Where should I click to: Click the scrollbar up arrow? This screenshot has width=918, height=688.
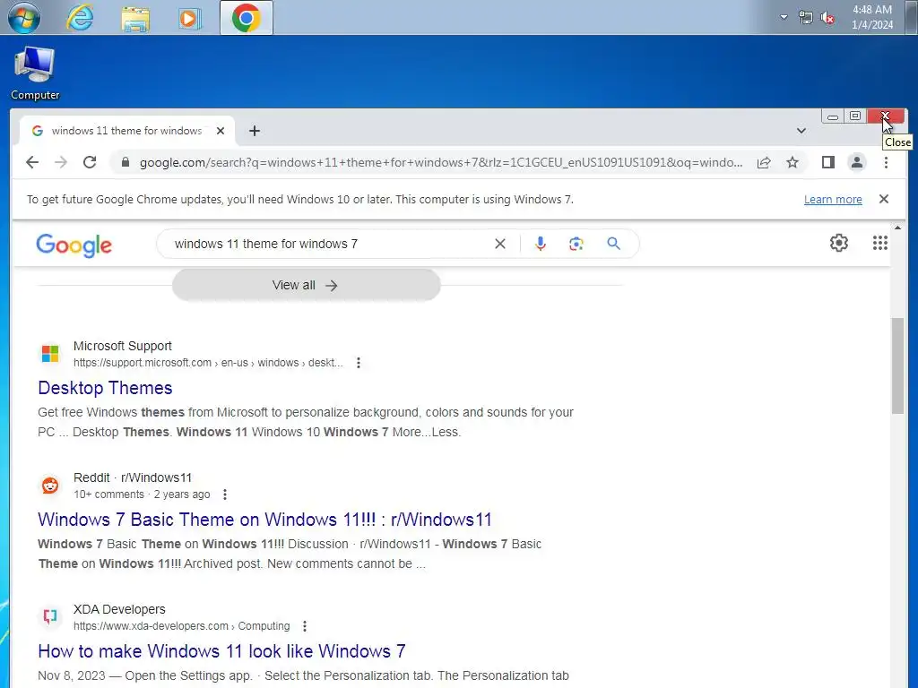point(897,228)
